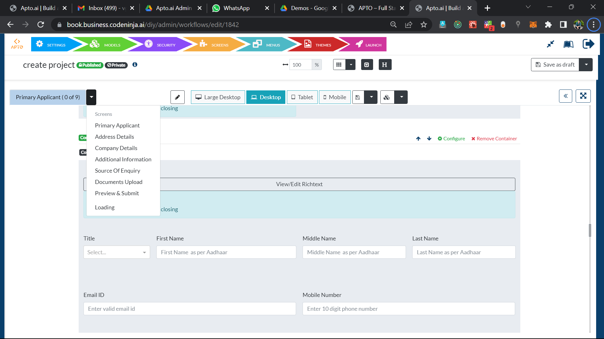Click Remove Container
The height and width of the screenshot is (339, 604).
tap(494, 138)
